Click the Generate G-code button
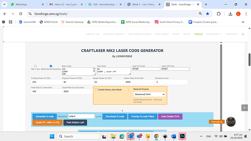251x141 pixels. [44, 116]
